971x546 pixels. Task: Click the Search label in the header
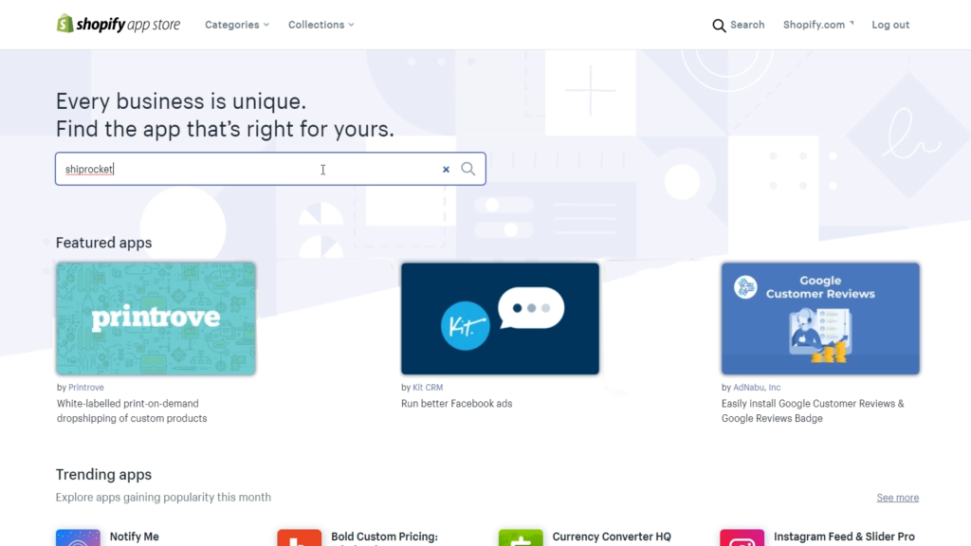click(x=747, y=25)
